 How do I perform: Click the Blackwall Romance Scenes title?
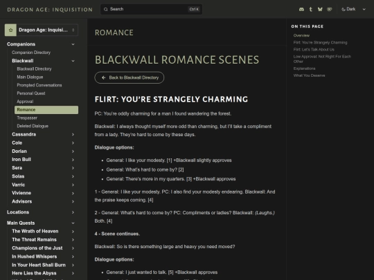pos(177,59)
